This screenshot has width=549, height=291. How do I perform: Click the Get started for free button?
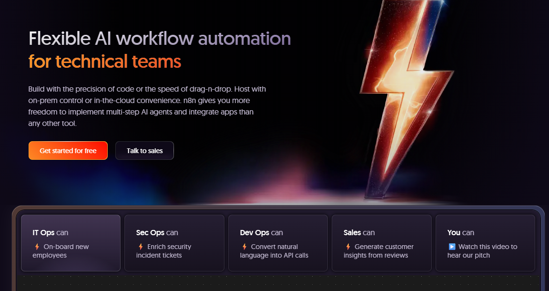[68, 150]
